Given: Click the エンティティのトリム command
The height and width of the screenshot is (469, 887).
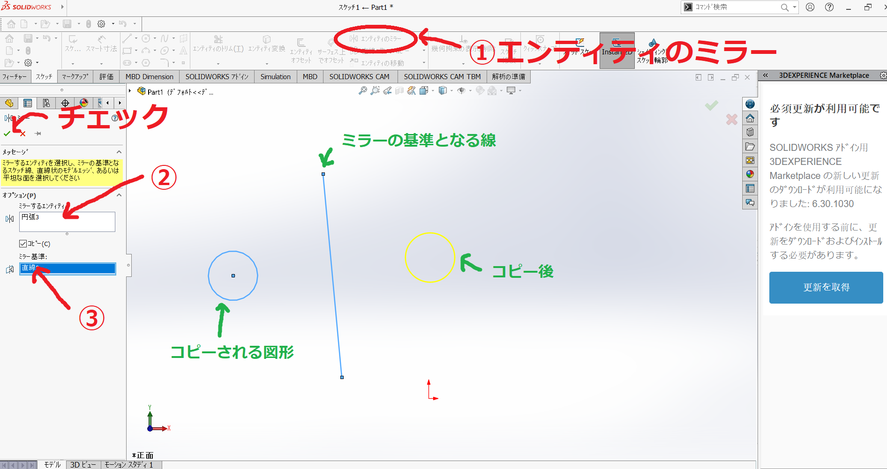Looking at the screenshot, I should tap(218, 44).
